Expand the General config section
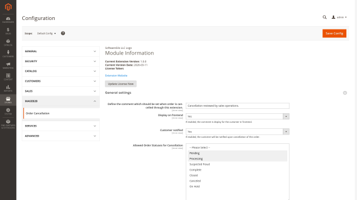Image resolution: width=357 pixels, height=200 pixels. 61,51
